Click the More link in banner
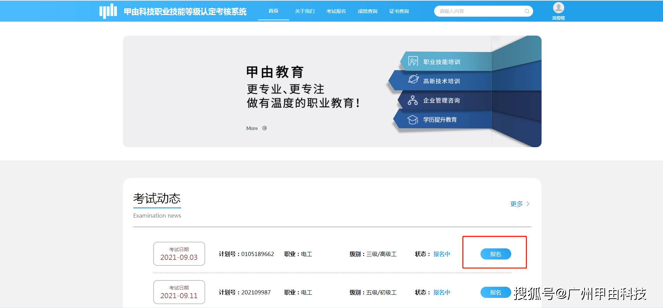This screenshot has height=308, width=663. tap(252, 128)
